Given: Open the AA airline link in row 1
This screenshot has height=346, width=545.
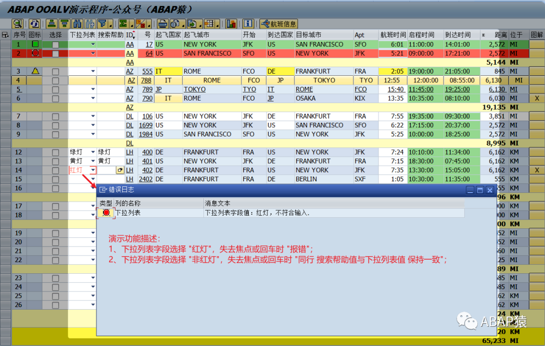Looking at the screenshot, I should (x=130, y=44).
